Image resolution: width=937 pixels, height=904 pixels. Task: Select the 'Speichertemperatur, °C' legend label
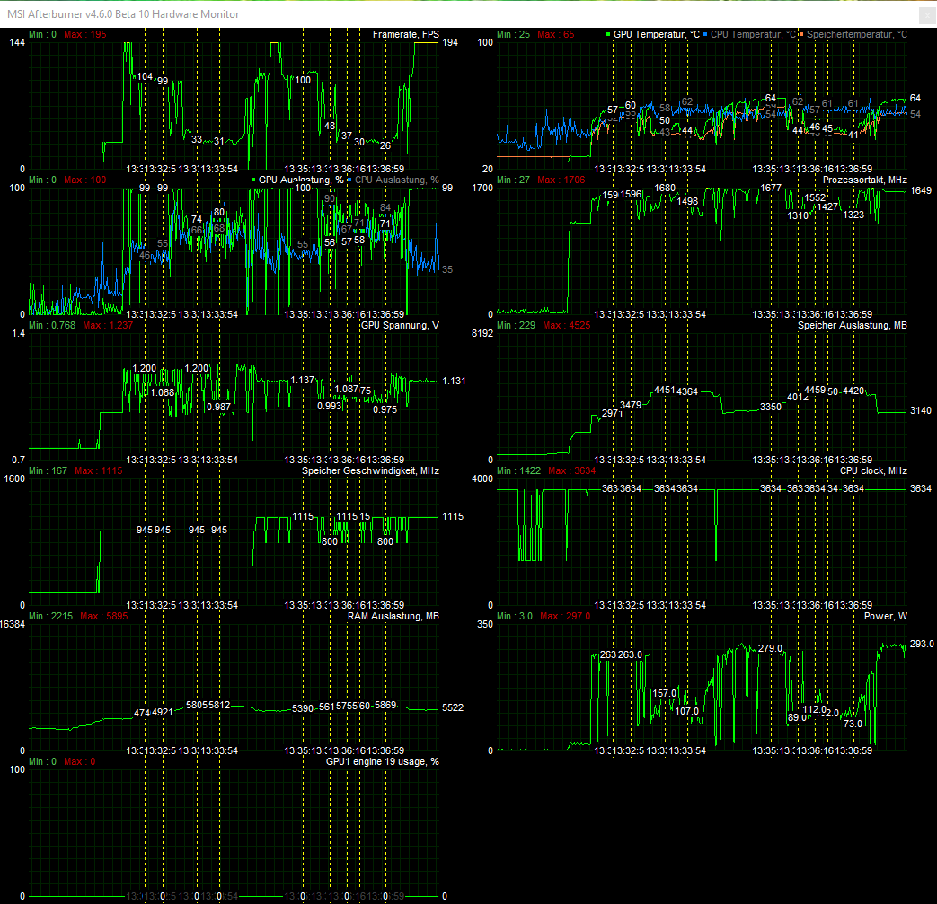857,35
